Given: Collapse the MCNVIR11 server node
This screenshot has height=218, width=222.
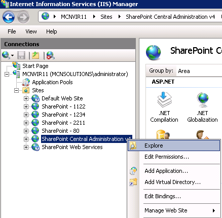Looking at the screenshot, I should (x=7, y=74).
